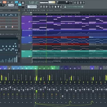Open the audio editor scissors icon
This screenshot has width=107, height=107.
click(x=78, y=3)
